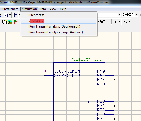This screenshot has height=121, width=141.
Task: Select the Analysis... menu entry
Action: tap(58, 21)
